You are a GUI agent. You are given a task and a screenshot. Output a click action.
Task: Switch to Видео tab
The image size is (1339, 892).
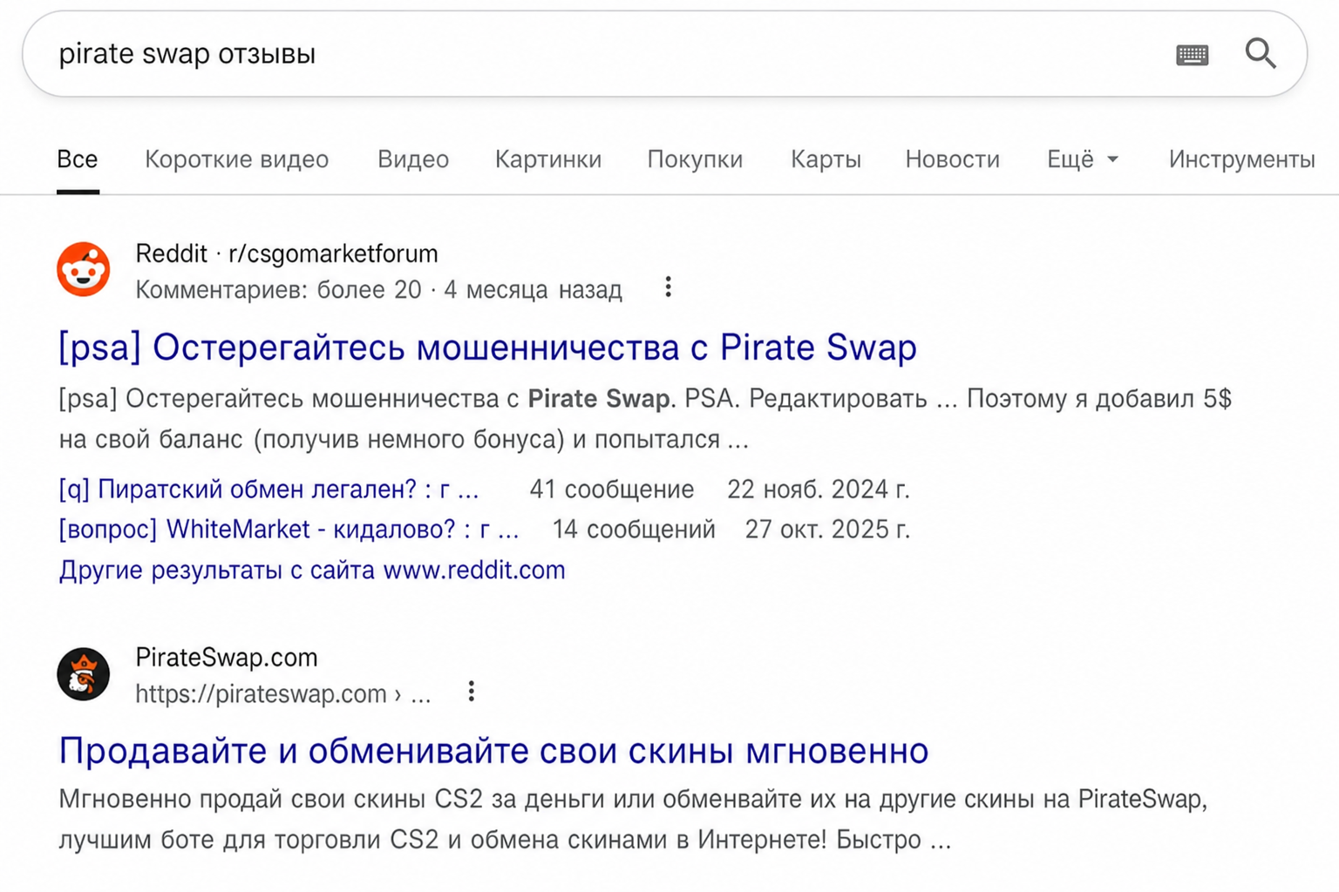click(x=413, y=159)
